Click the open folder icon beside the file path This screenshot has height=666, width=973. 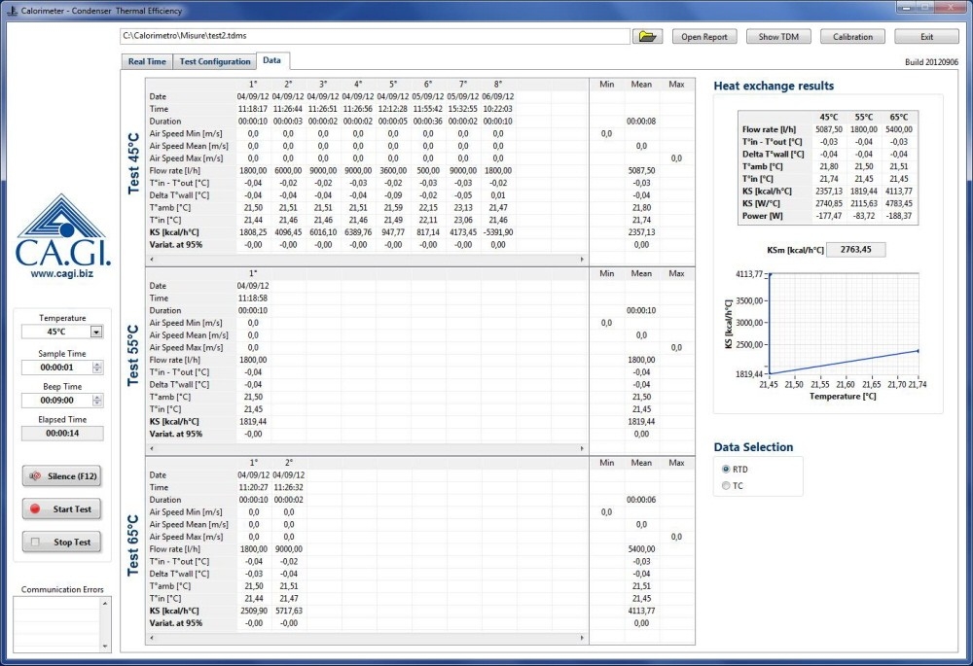(x=647, y=37)
